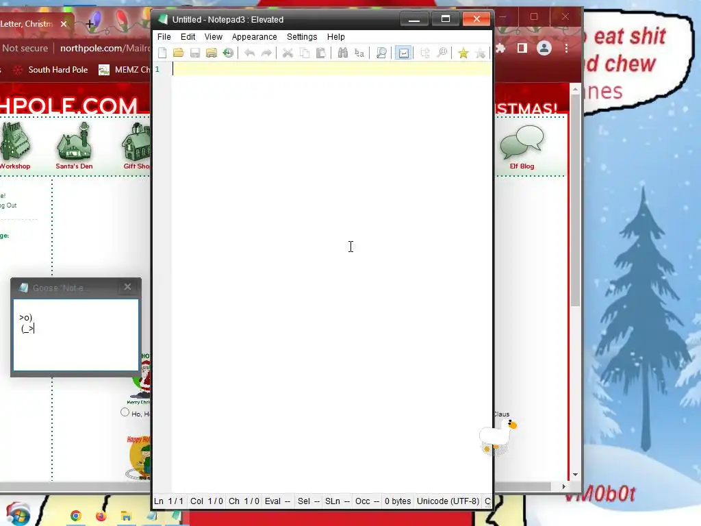701x526 pixels.
Task: Close the Goose Not-epad window
Action: point(127,287)
